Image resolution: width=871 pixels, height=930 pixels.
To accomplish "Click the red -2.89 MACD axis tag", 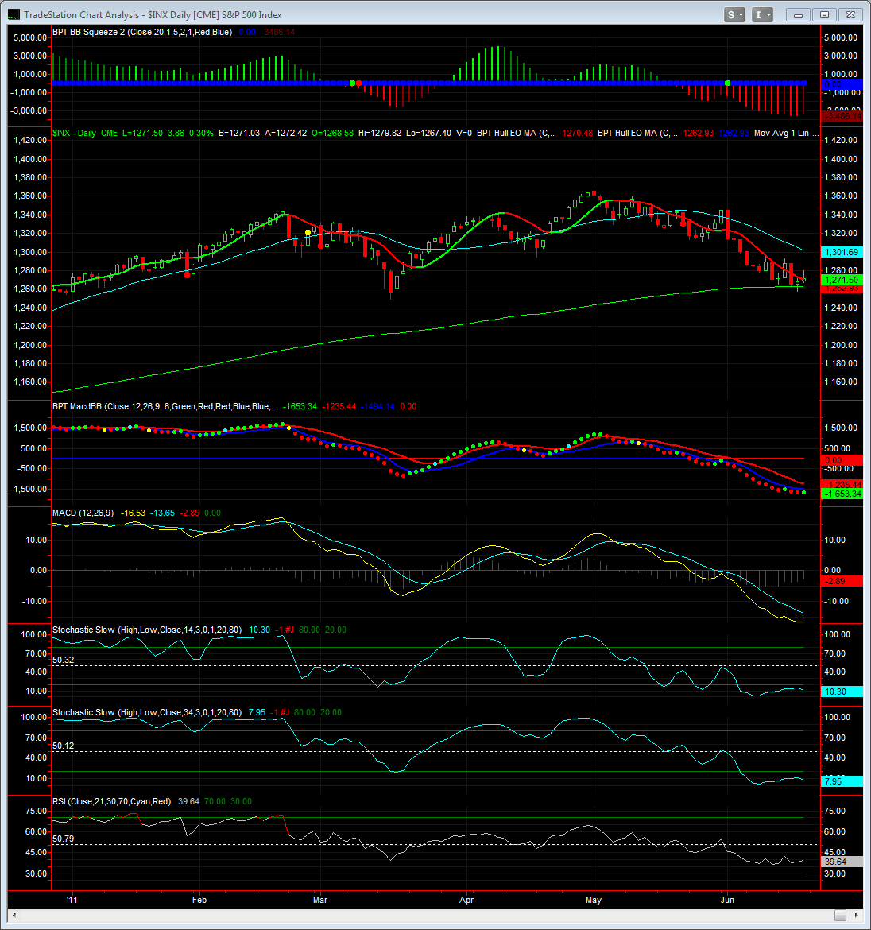I will 842,581.
